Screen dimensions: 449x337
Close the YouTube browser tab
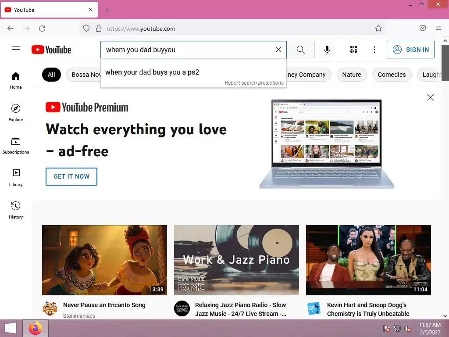tap(91, 10)
